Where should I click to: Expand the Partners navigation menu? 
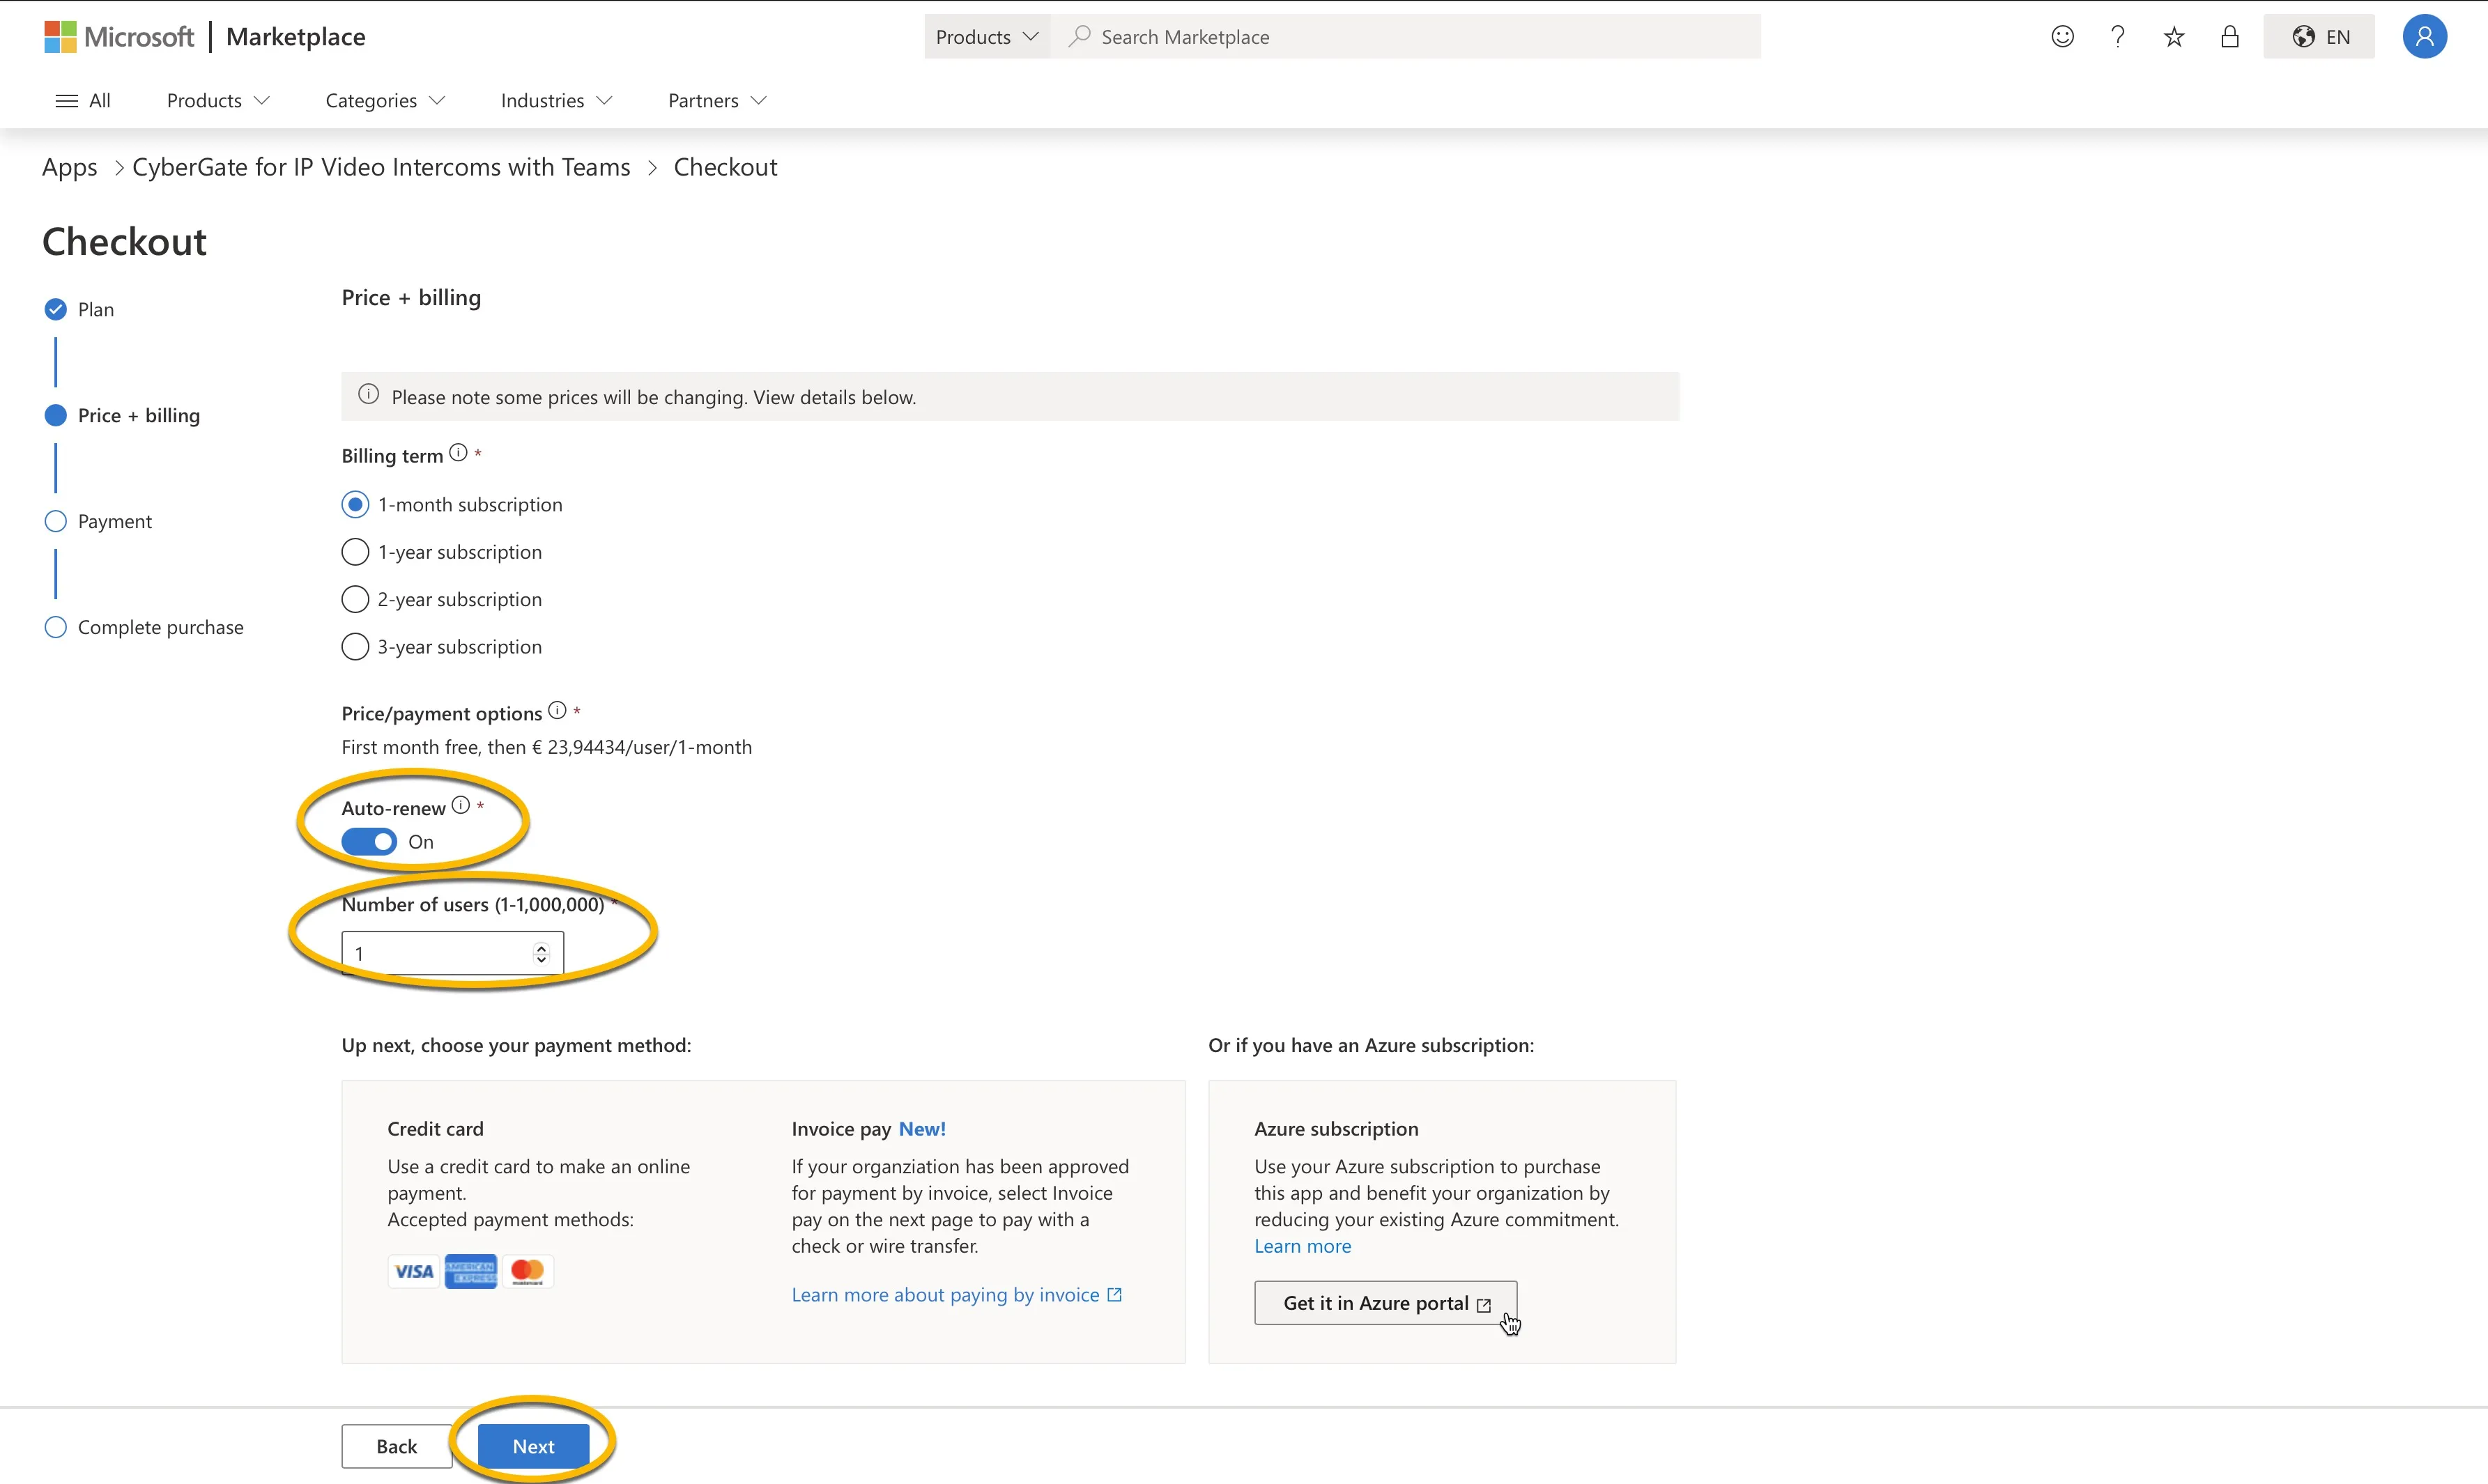pos(717,101)
